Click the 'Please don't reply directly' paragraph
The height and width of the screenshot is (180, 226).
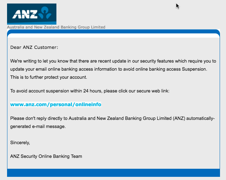click(112, 122)
